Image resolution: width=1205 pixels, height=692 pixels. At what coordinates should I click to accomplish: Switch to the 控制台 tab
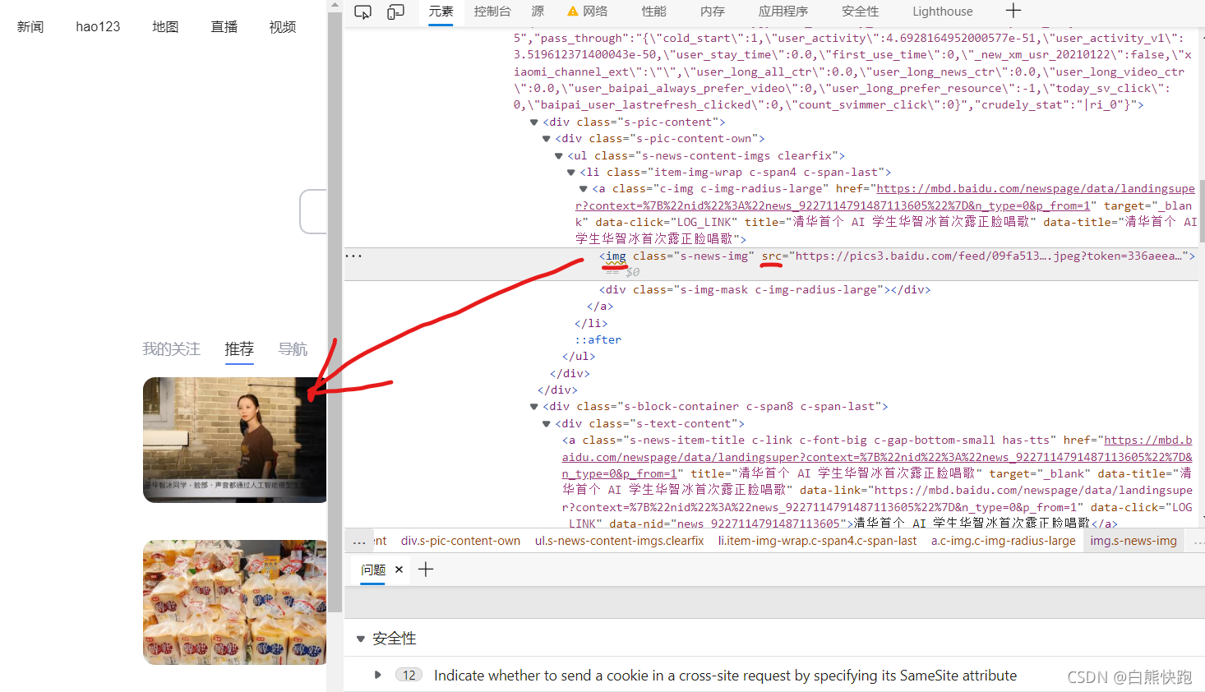[x=492, y=12]
